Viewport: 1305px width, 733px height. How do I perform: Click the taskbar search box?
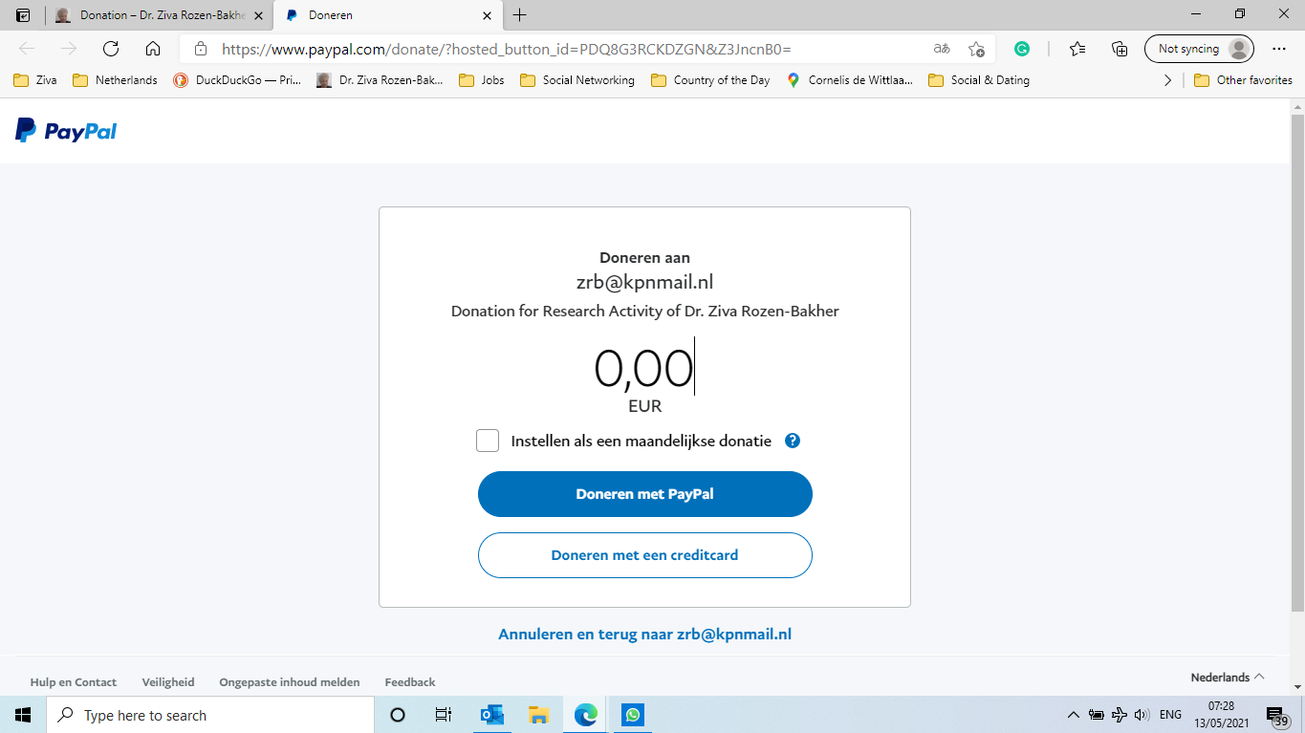(209, 715)
